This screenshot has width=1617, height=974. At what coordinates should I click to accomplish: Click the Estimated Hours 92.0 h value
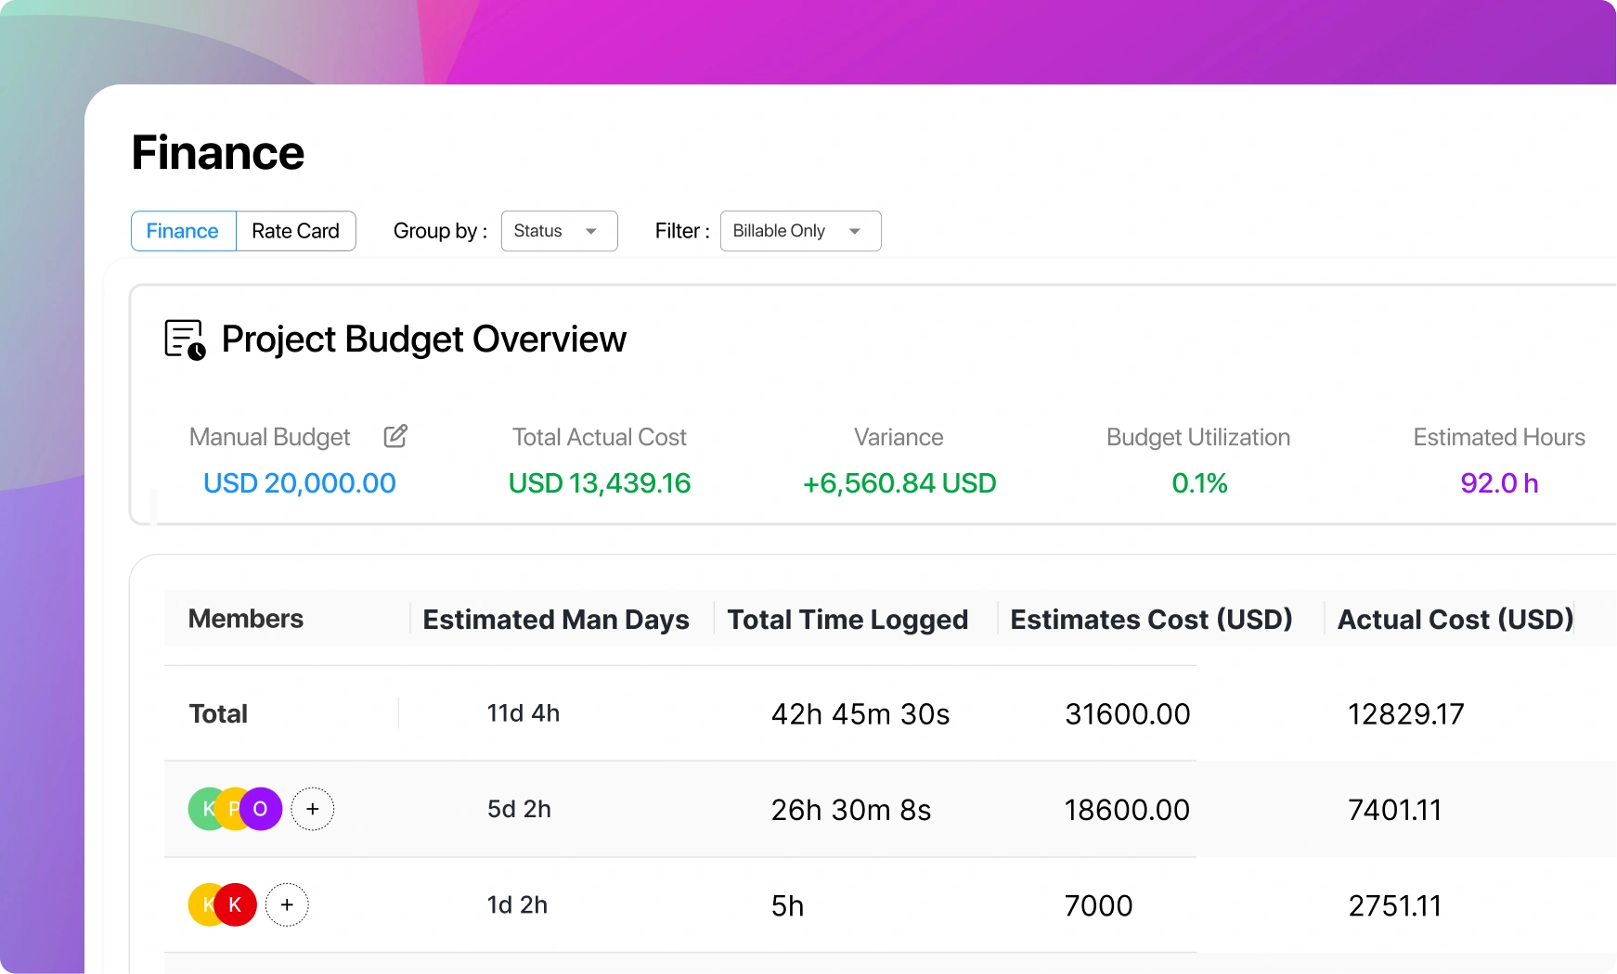(x=1499, y=482)
